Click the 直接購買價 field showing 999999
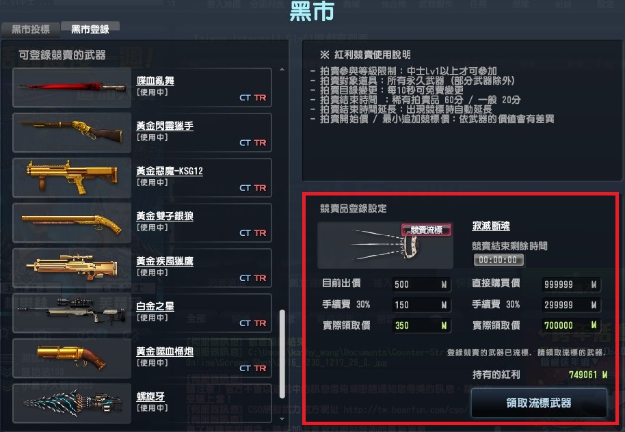625x432 pixels. click(x=571, y=284)
